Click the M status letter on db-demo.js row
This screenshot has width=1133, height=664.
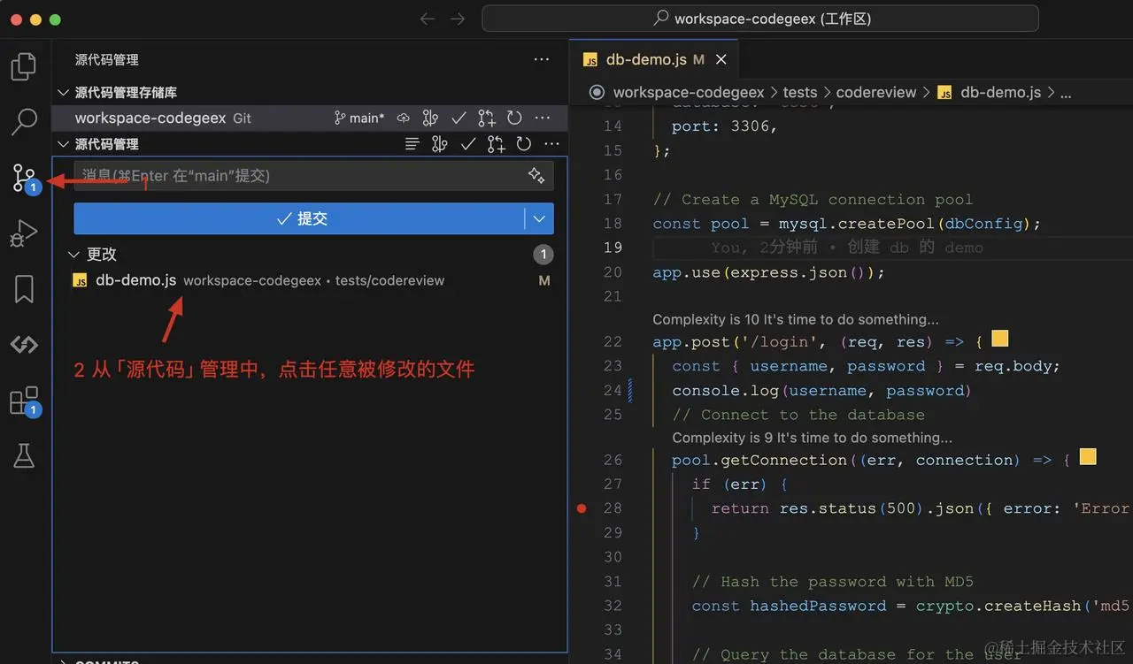pos(544,280)
